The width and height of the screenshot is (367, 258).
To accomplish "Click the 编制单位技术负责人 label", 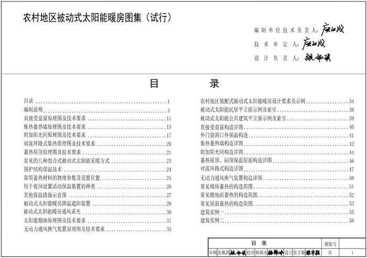I will click(x=286, y=30).
